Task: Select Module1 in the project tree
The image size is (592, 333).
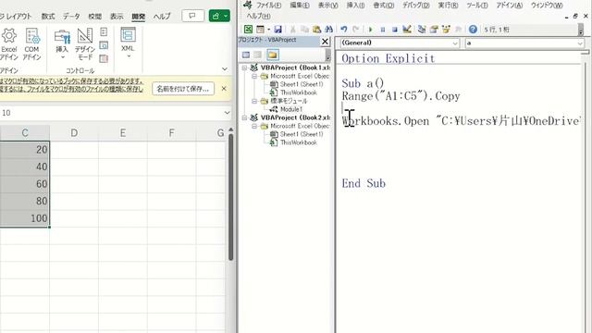Action: pyautogui.click(x=291, y=109)
